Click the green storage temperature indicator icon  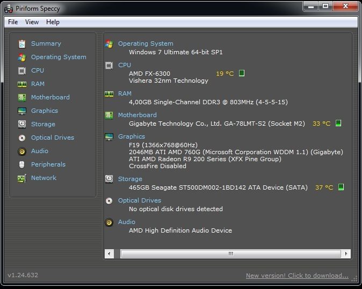click(x=341, y=187)
